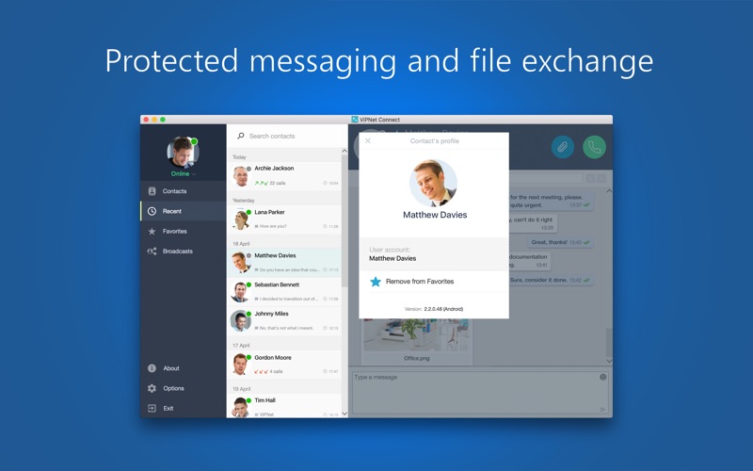Click Gordon Moore's avatar
Image resolution: width=753 pixels, height=471 pixels.
[240, 365]
